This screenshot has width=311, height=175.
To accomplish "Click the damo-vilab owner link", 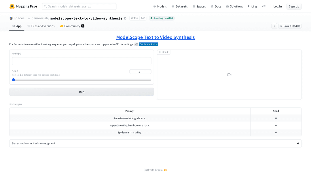I will pyautogui.click(x=40, y=18).
